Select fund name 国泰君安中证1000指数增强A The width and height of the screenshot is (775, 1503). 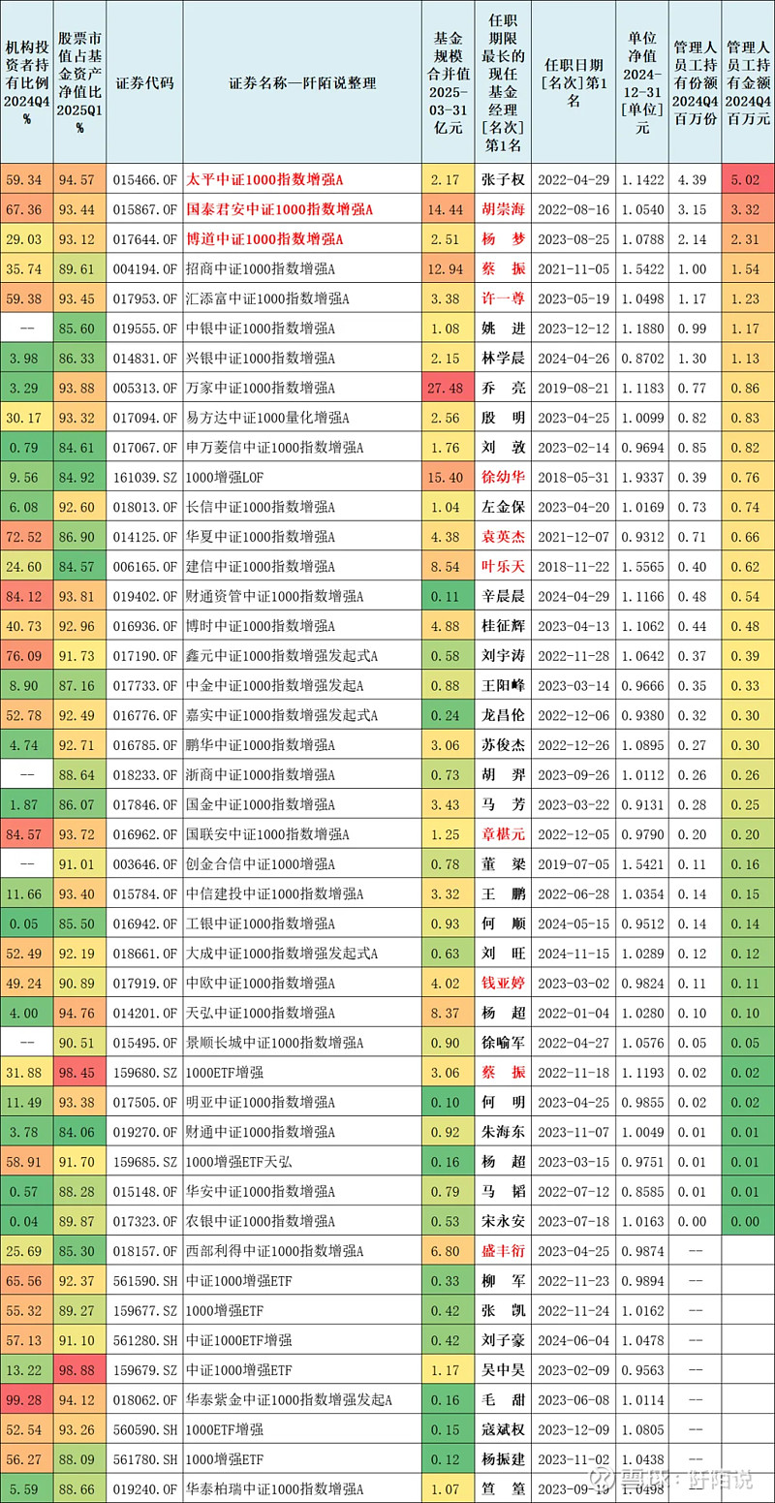[x=279, y=209]
